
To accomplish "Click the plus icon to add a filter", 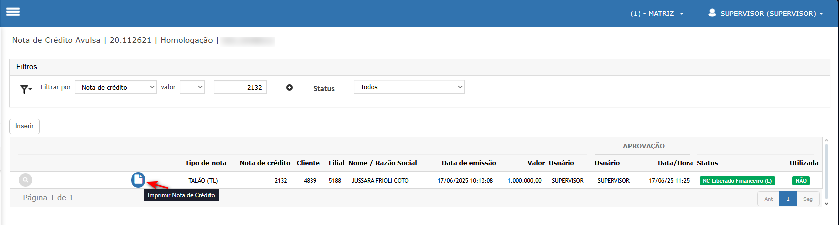I will 289,88.
